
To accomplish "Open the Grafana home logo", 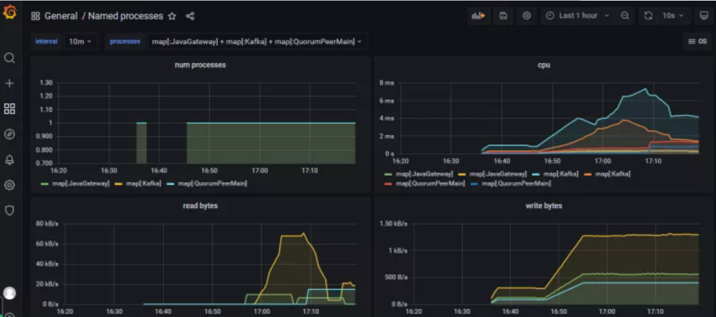I will 10,13.
